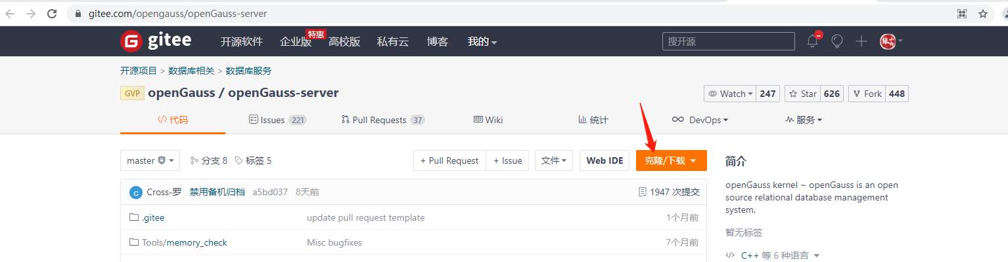Open master branch selector

[x=150, y=160]
